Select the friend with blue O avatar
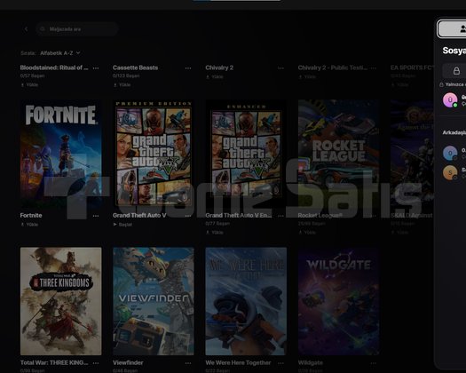The height and width of the screenshot is (373, 466). (x=450, y=153)
